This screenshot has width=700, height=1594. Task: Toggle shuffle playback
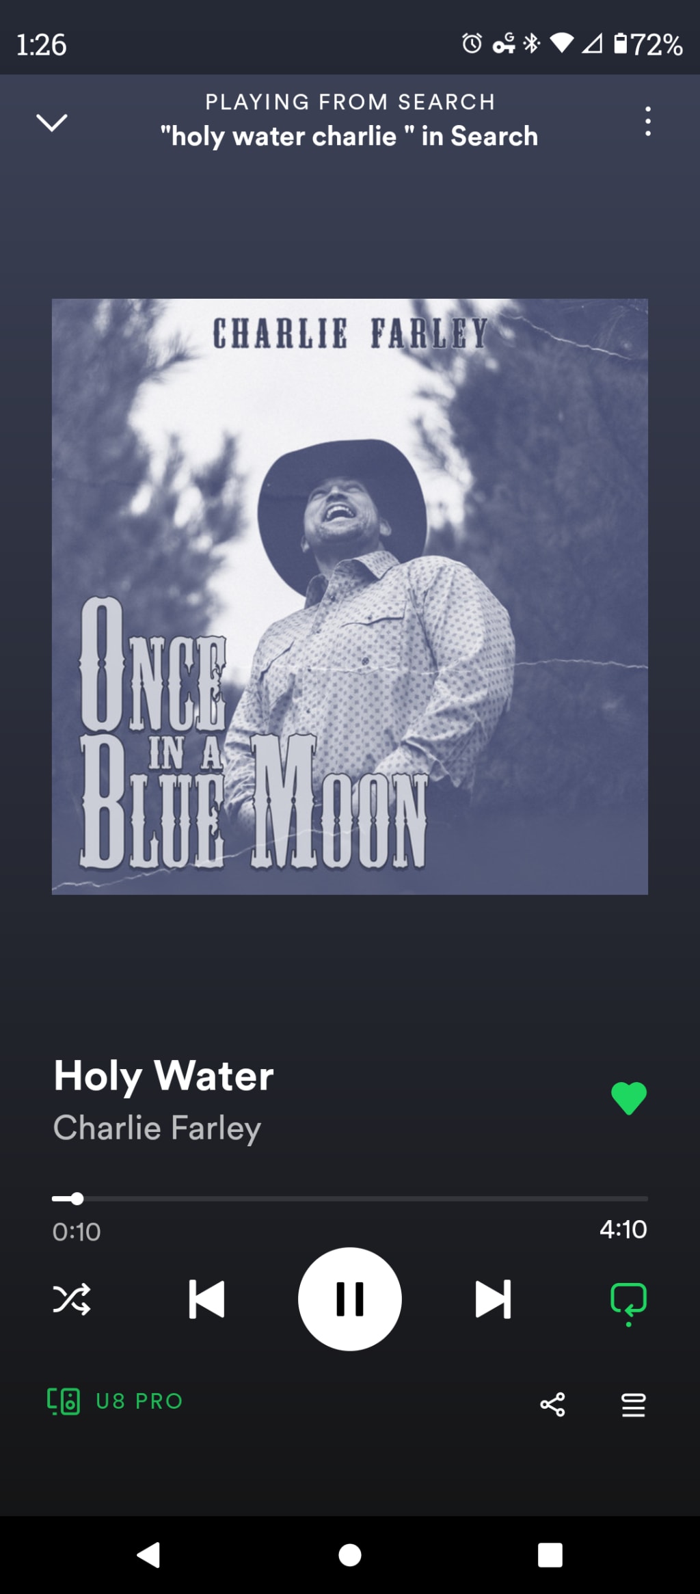[x=71, y=1299]
